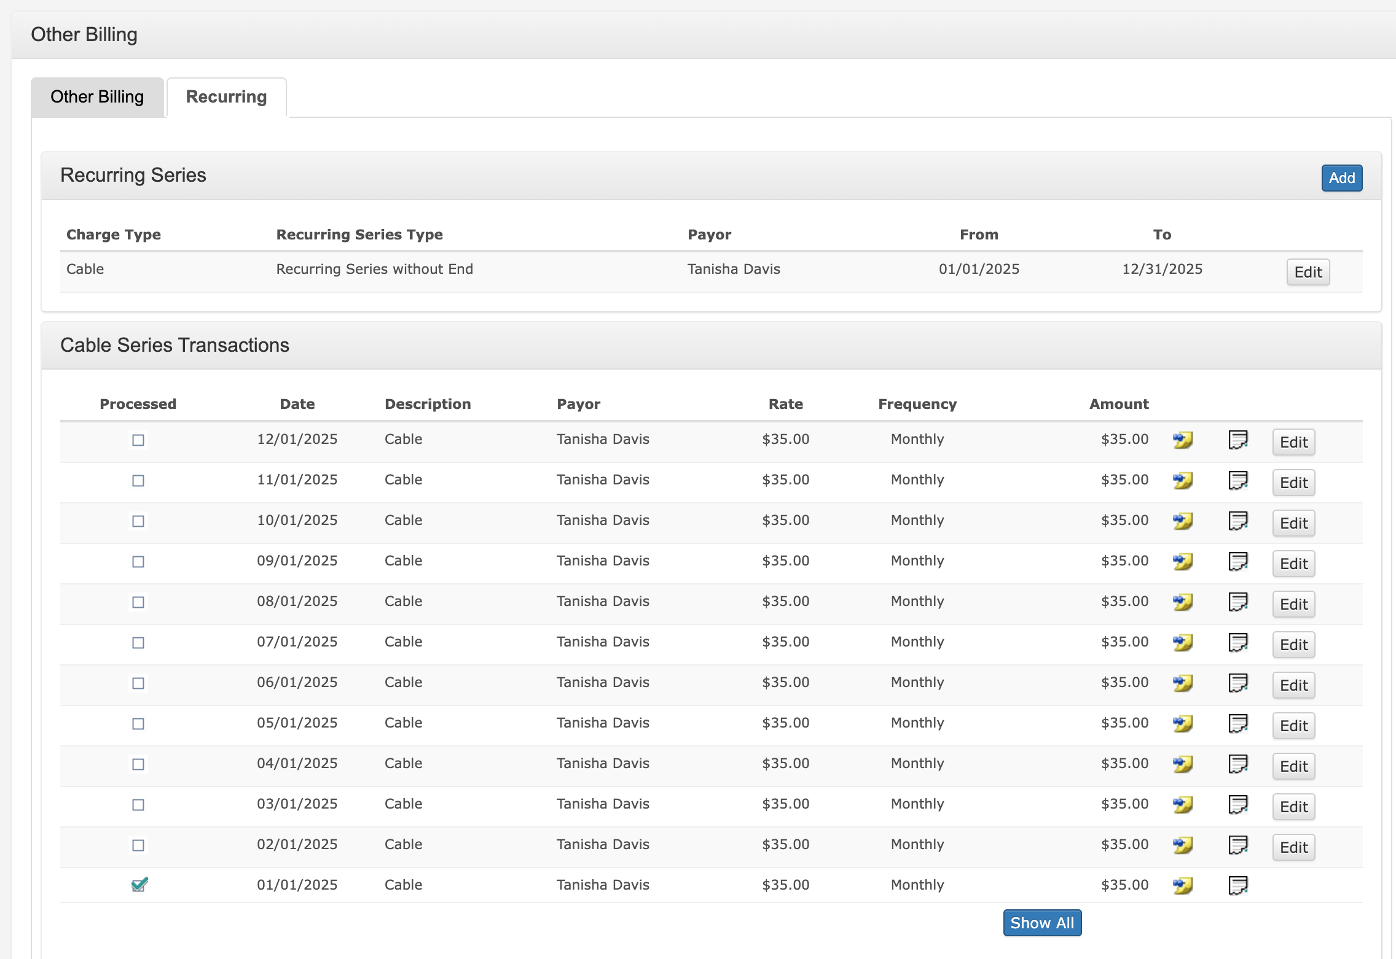View receipt icon on 07/01/2025 row

coord(1237,643)
